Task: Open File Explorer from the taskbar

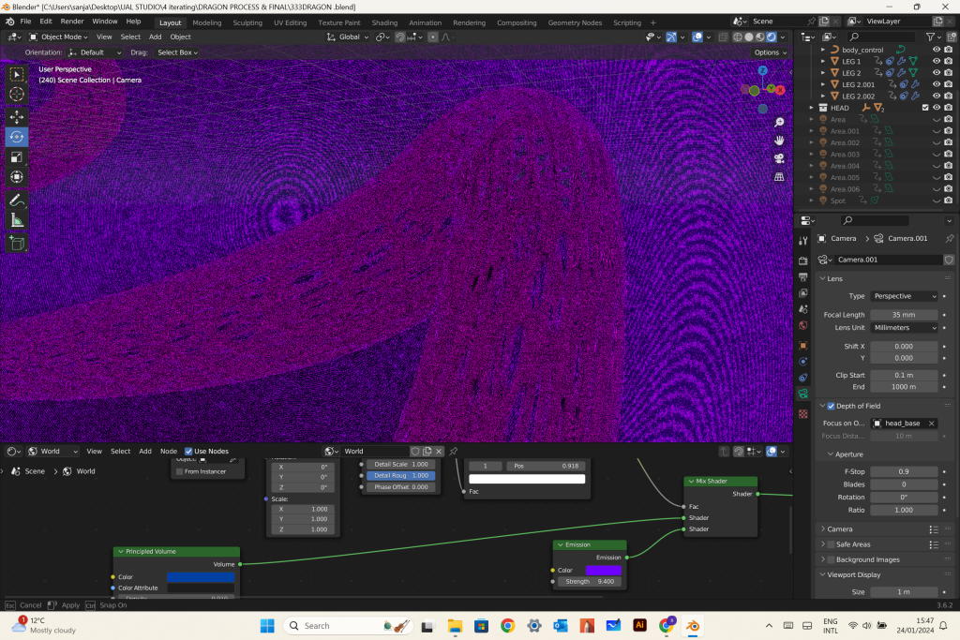Action: pos(455,625)
